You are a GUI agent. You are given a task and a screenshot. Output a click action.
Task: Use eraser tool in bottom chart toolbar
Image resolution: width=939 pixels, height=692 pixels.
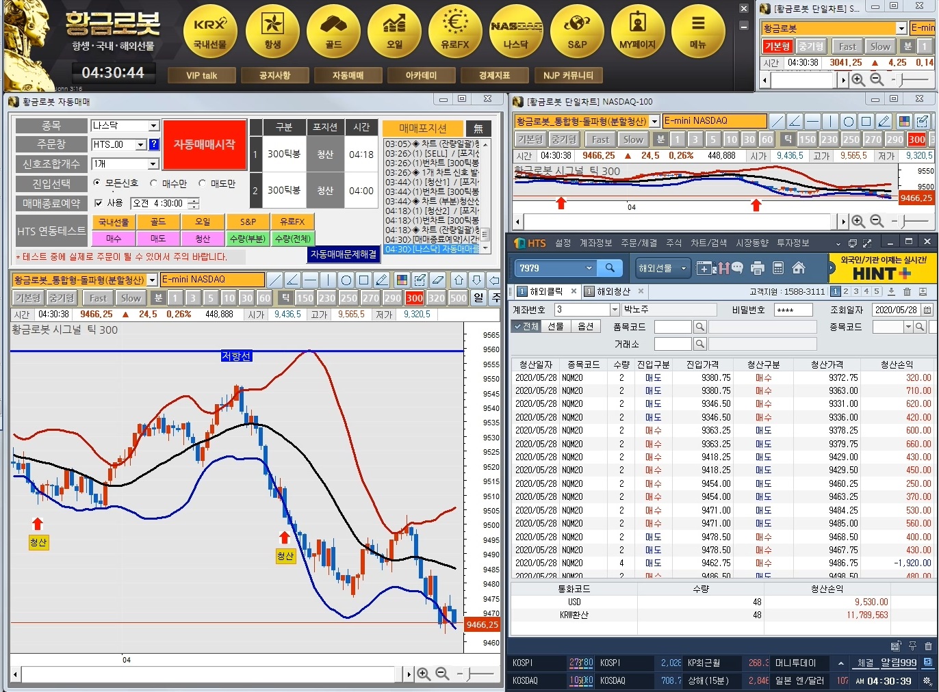coord(439,280)
